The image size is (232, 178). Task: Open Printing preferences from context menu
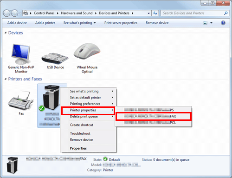[x=88, y=104]
